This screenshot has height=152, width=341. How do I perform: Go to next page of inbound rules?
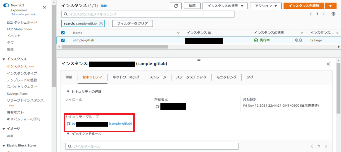(326, 146)
